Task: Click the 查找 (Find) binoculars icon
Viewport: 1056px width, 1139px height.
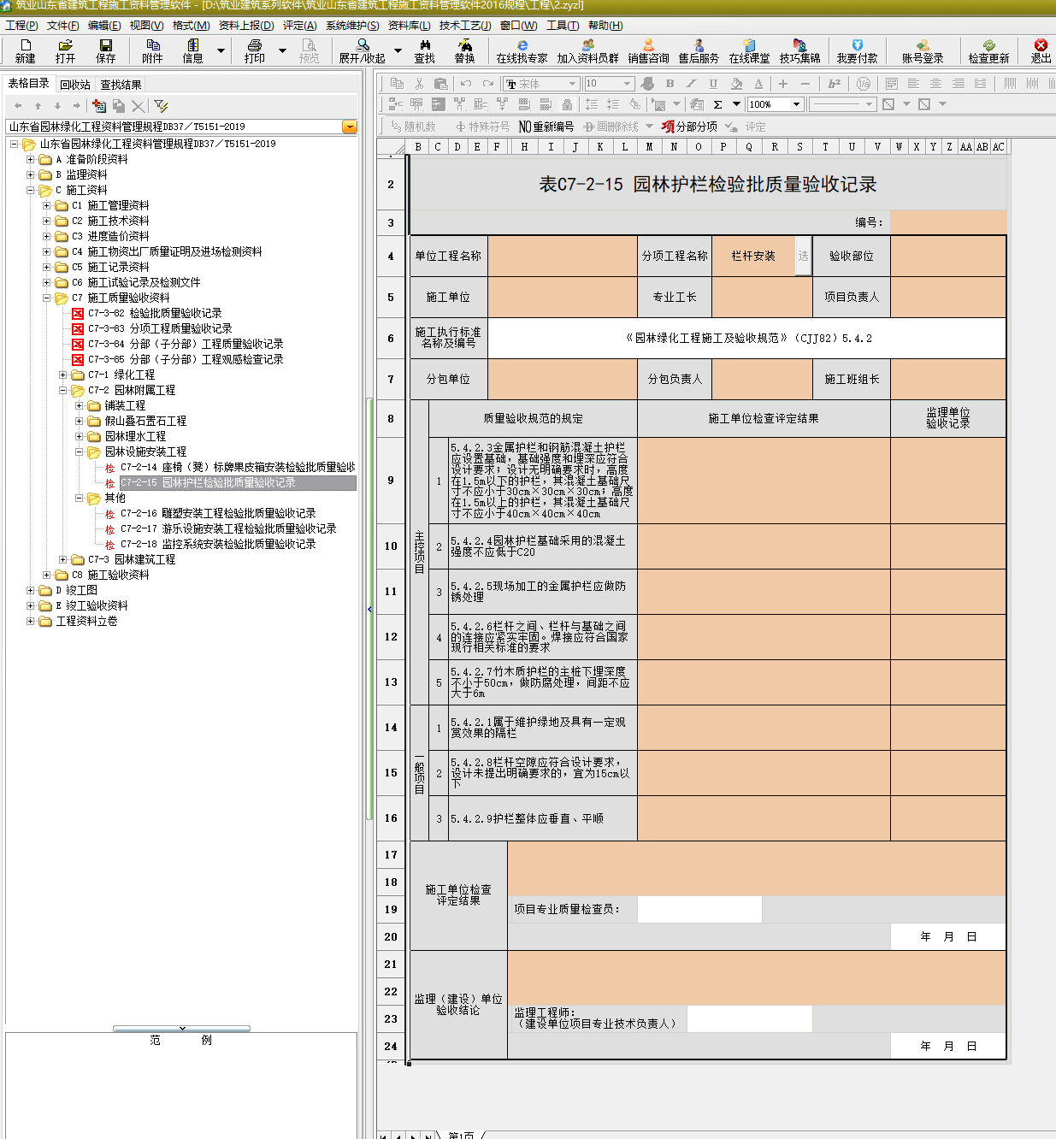Action: pyautogui.click(x=425, y=44)
